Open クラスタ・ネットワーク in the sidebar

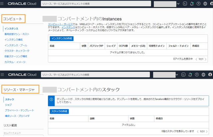[17, 51]
